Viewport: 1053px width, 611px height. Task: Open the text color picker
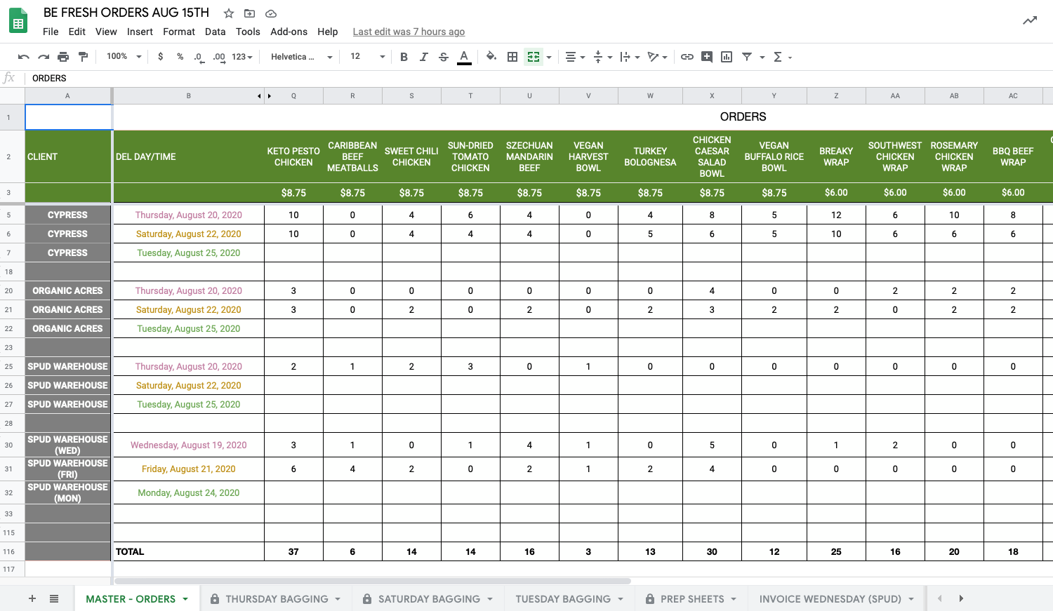tap(464, 57)
